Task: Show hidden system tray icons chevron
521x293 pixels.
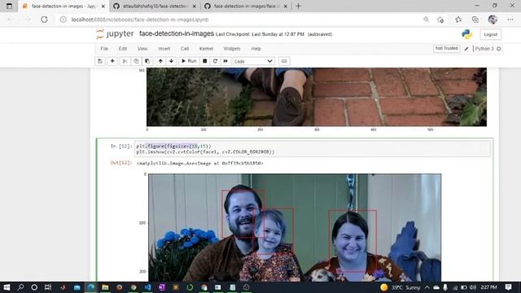Action: pos(427,287)
